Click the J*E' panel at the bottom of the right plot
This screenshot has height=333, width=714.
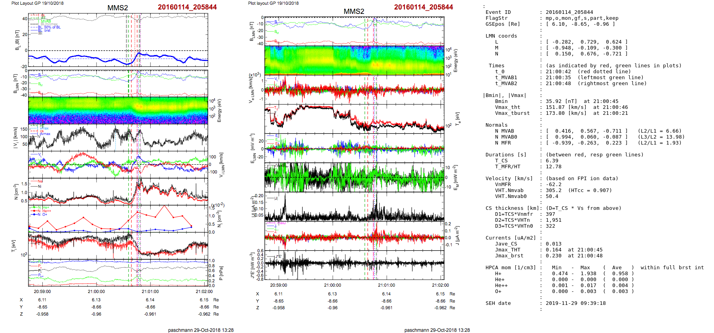[354, 265]
